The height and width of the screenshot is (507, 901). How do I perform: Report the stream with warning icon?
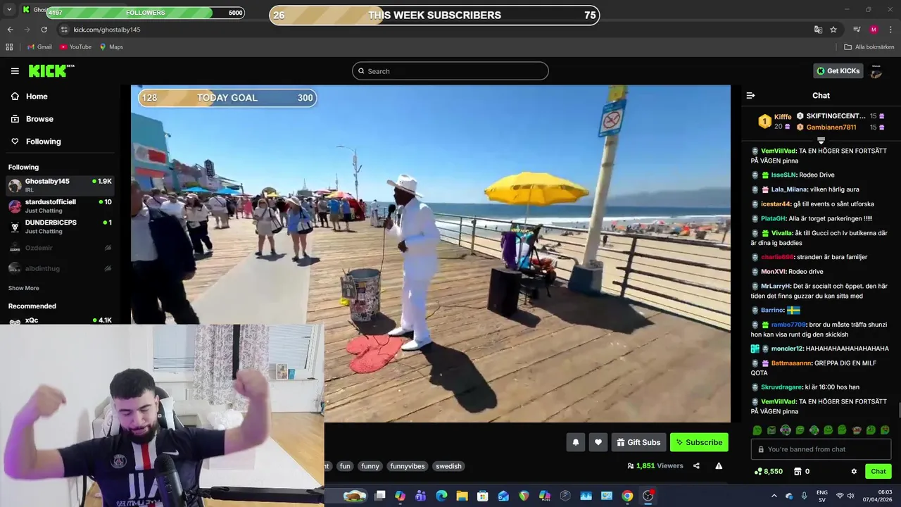coord(719,466)
